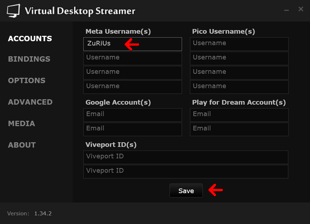This screenshot has width=310, height=224.
Task: Click the second Viveport ID field
Action: 186,172
